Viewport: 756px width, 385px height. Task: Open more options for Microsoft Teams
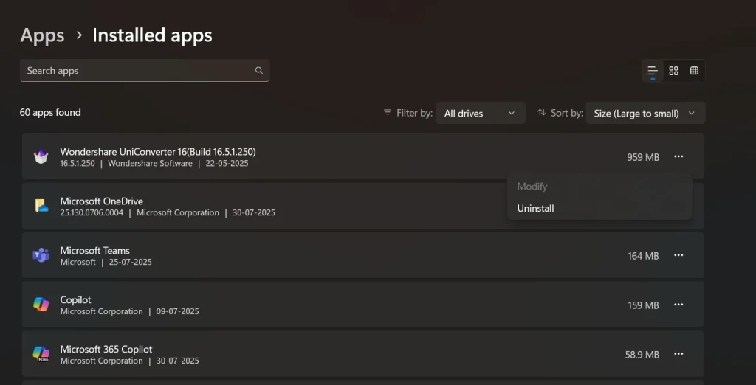678,255
